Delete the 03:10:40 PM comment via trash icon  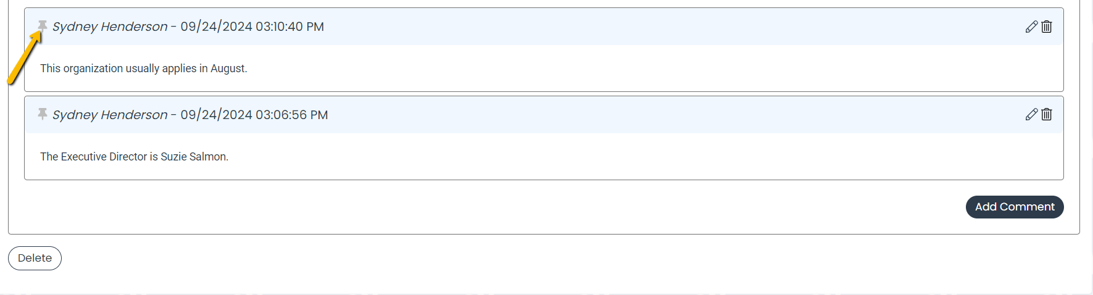1047,27
